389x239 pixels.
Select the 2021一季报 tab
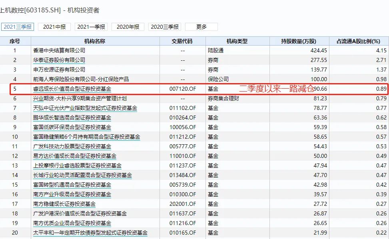pos(91,27)
